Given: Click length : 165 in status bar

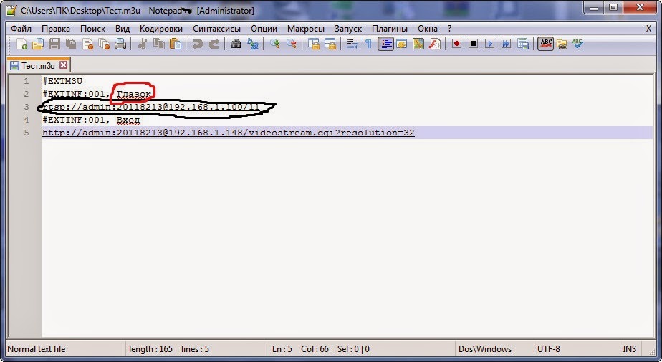Looking at the screenshot, I should [x=150, y=349].
